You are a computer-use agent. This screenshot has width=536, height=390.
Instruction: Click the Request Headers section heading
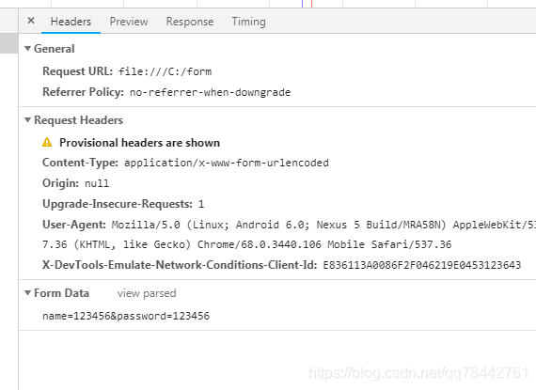pyautogui.click(x=78, y=120)
